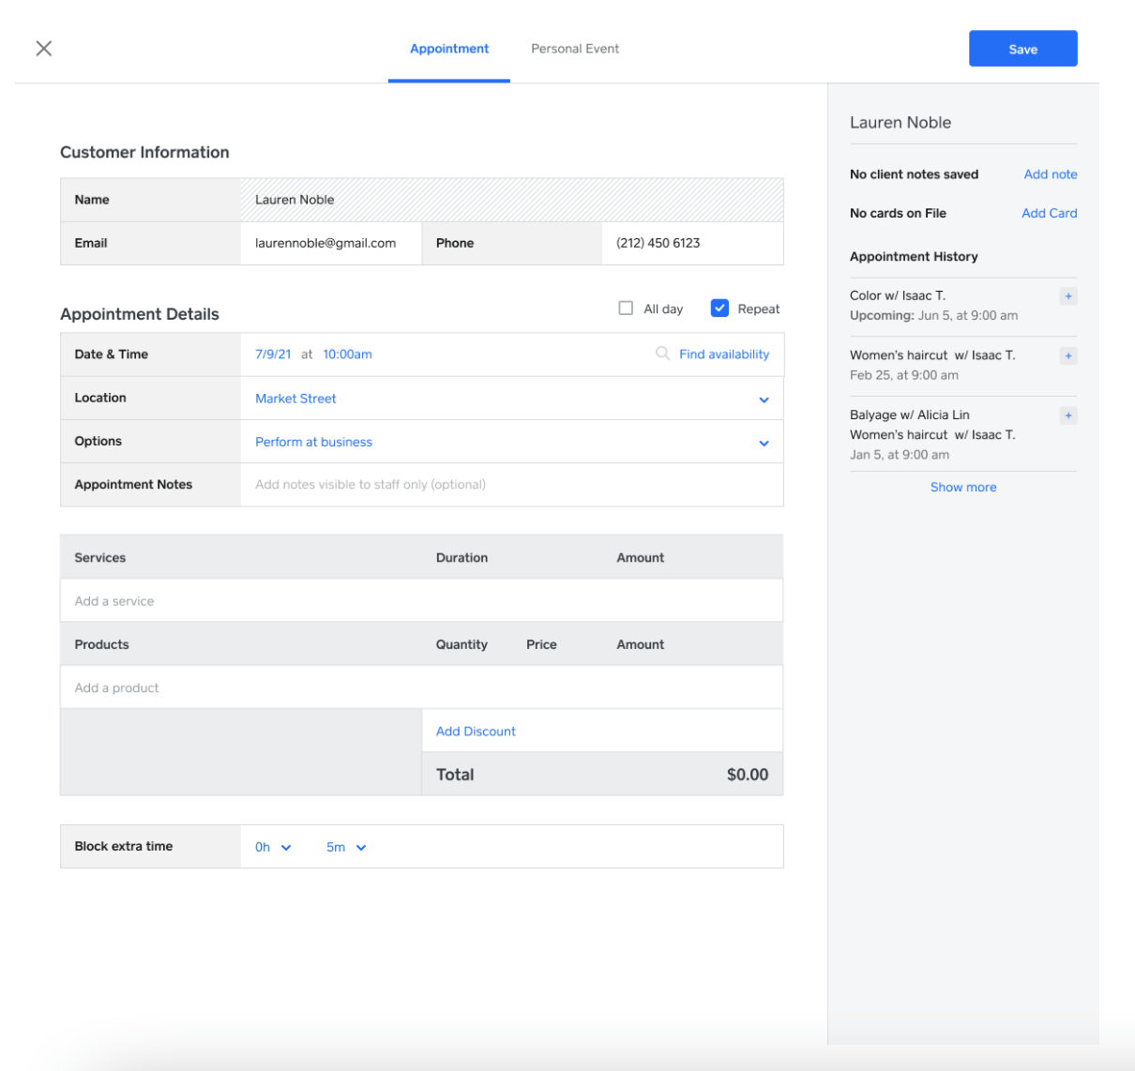Click the plus icon on Balyage w/ Alicia Lin
Screen dimensions: 1135x1071
(1068, 415)
